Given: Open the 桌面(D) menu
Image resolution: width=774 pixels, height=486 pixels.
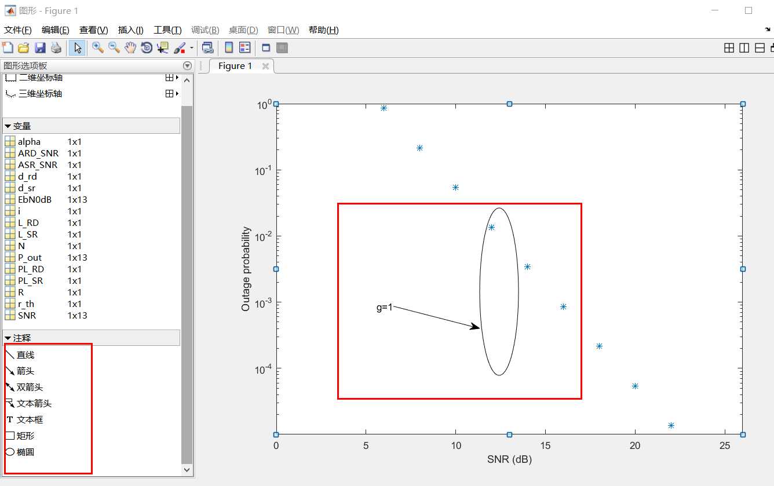Looking at the screenshot, I should point(243,30).
